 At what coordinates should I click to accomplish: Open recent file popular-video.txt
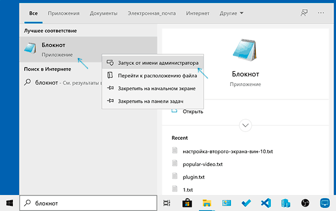coord(203,165)
